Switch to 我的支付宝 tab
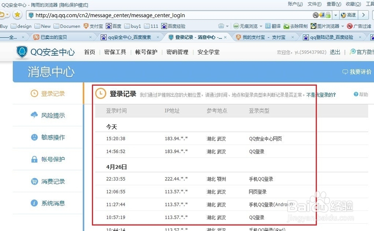The height and width of the screenshot is (231, 374). click(264, 37)
